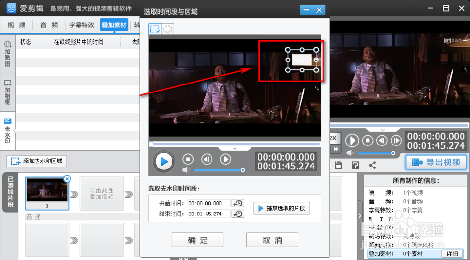Click the fast-forward speed icon
The height and width of the screenshot is (260, 470).
pyautogui.click(x=336, y=149)
